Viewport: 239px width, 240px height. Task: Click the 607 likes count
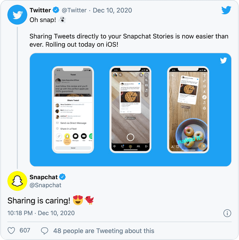[x=25, y=230]
